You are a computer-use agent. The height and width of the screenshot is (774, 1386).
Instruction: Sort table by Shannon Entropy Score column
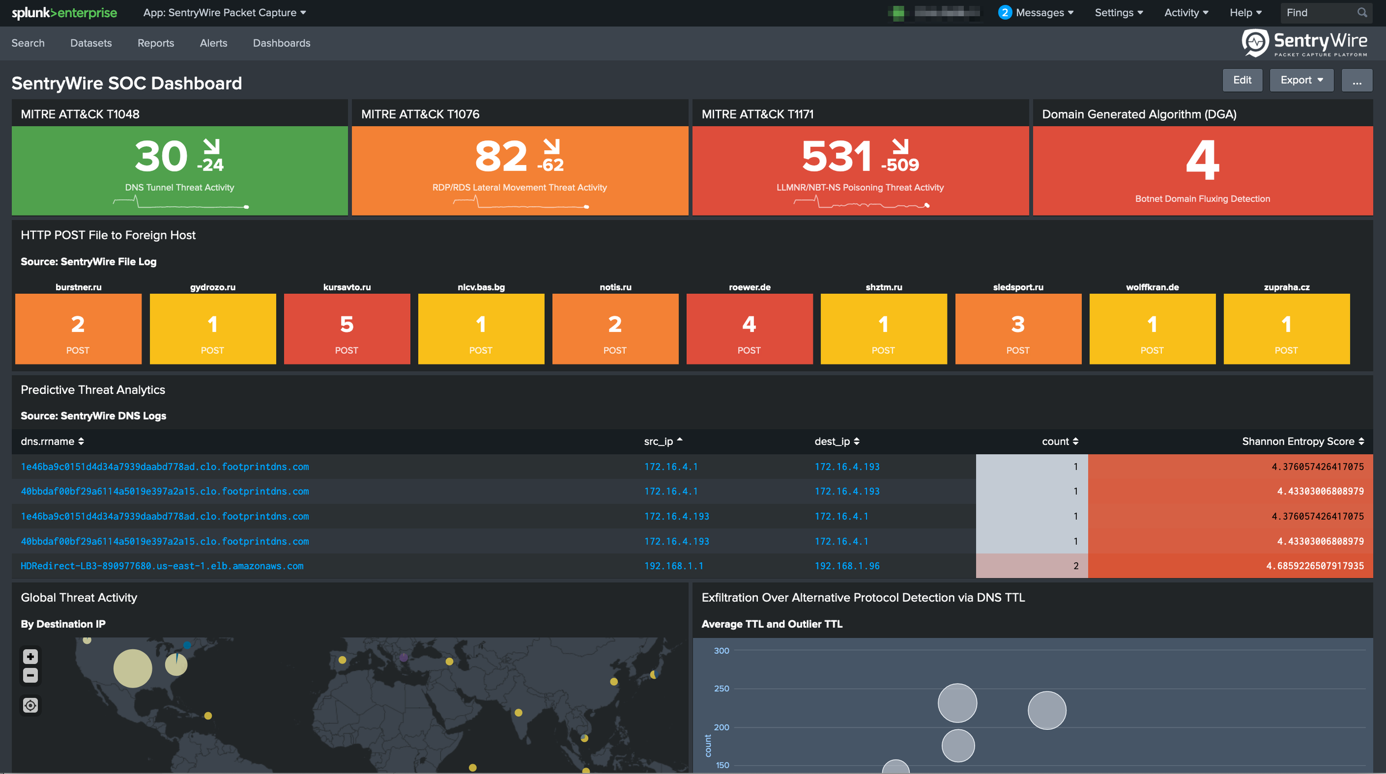(x=1303, y=442)
